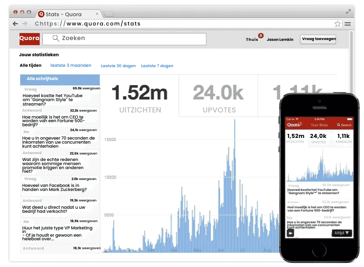Select the Alle schrijfsels sidebar header
364x267 pixels.
[x=60, y=79]
